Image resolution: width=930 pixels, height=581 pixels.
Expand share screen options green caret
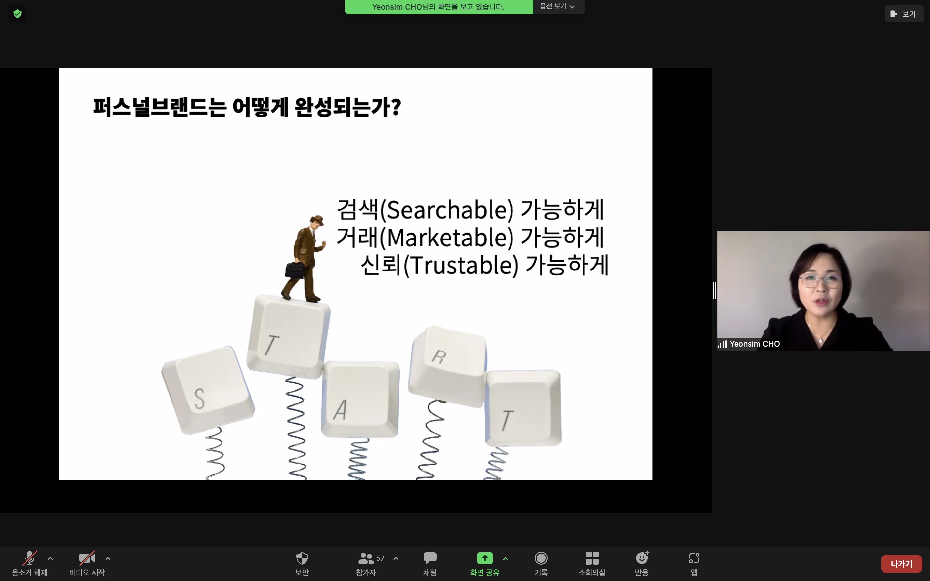[506, 559]
